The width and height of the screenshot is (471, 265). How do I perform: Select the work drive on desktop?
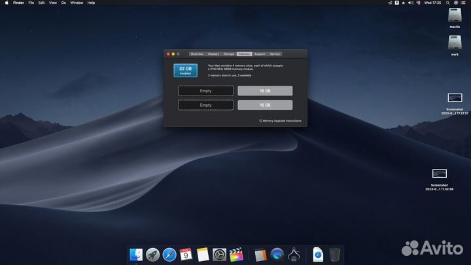455,45
